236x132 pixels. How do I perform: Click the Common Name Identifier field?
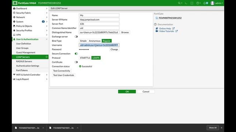click(x=99, y=28)
